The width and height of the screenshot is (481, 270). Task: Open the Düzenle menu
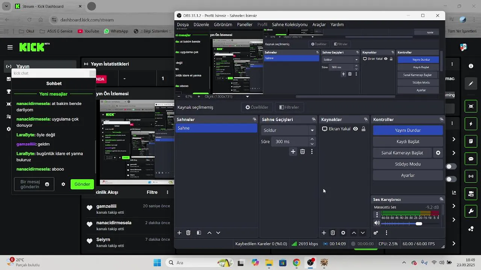coord(201,24)
